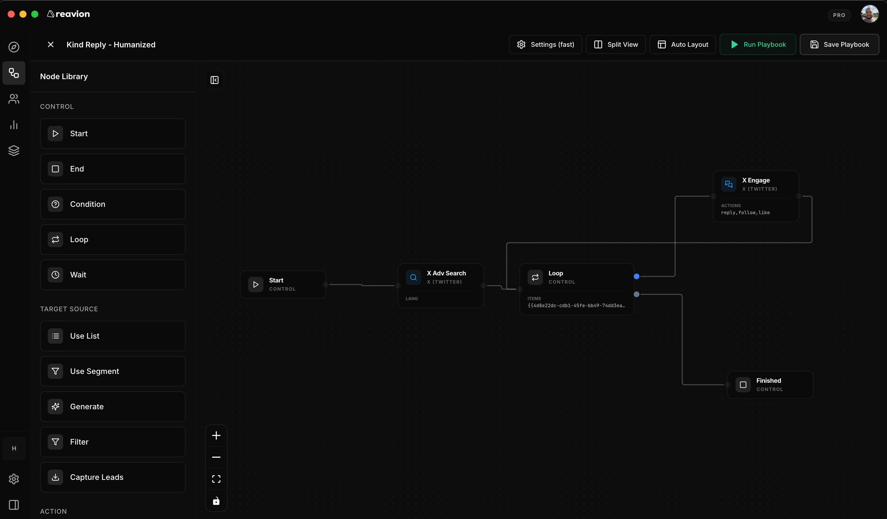This screenshot has height=519, width=887.
Task: Open the contacts people icon in sidebar
Action: 14,99
